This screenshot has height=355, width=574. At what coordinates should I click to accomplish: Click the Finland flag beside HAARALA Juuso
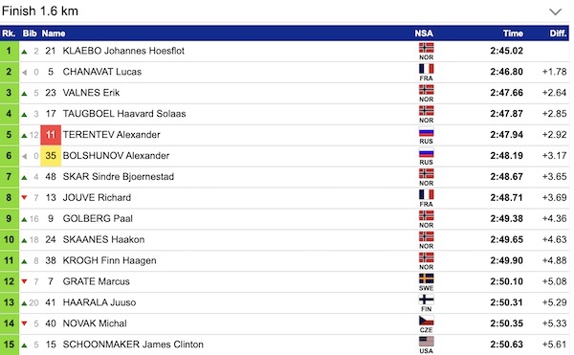pyautogui.click(x=426, y=300)
